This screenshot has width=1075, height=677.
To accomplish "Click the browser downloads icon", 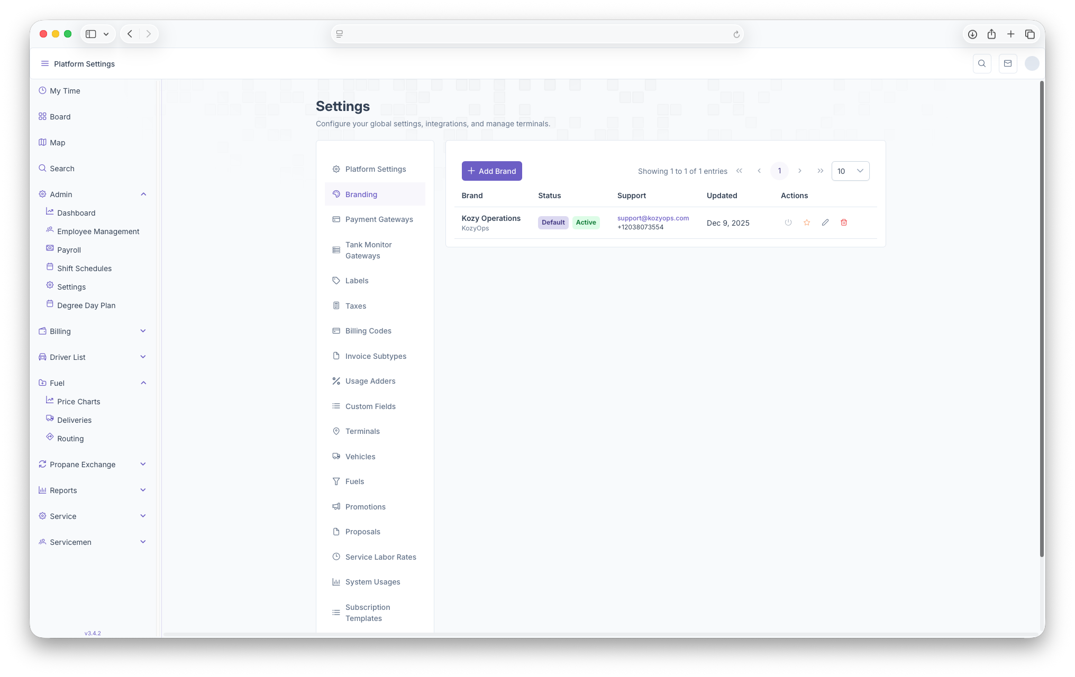I will 972,34.
